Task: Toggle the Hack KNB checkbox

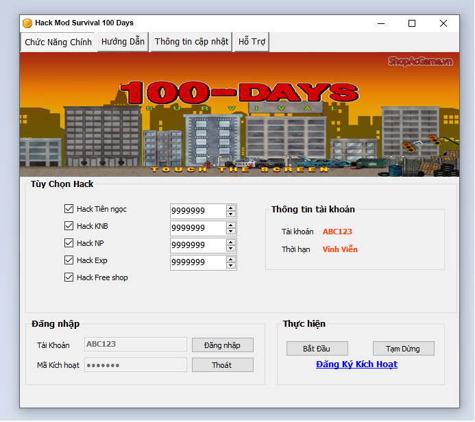Action: point(69,226)
